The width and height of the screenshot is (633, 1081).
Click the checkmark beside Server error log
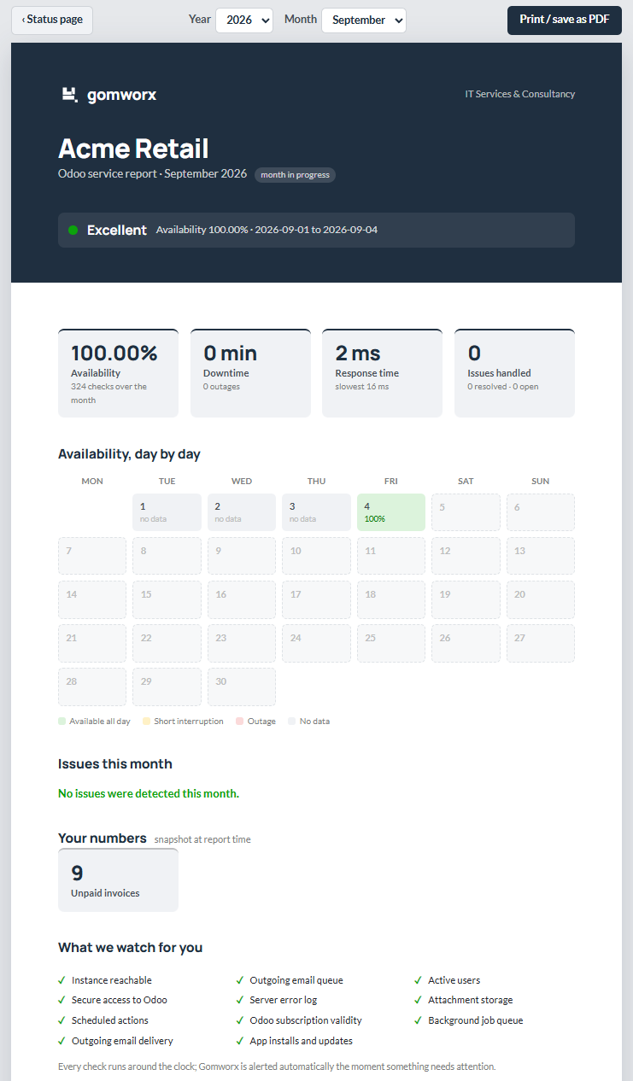point(240,1000)
